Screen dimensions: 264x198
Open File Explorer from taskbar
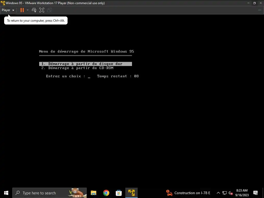click(x=93, y=193)
